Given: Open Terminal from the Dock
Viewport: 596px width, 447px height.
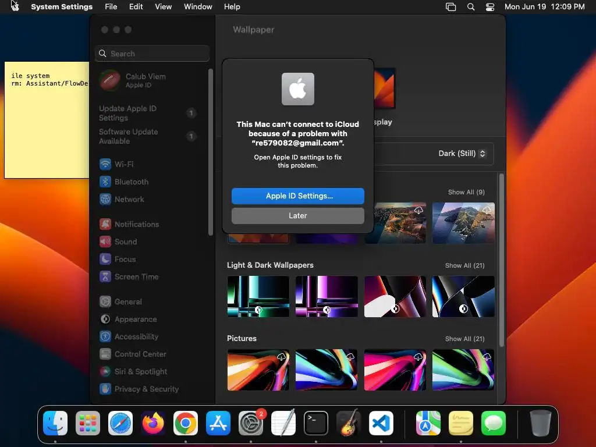Looking at the screenshot, I should pos(316,423).
